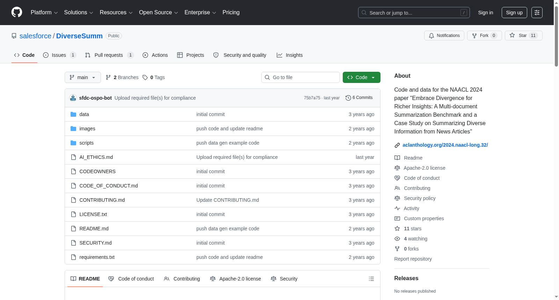Open commit hash 75b7a75
This screenshot has width=559, height=300.
312,98
